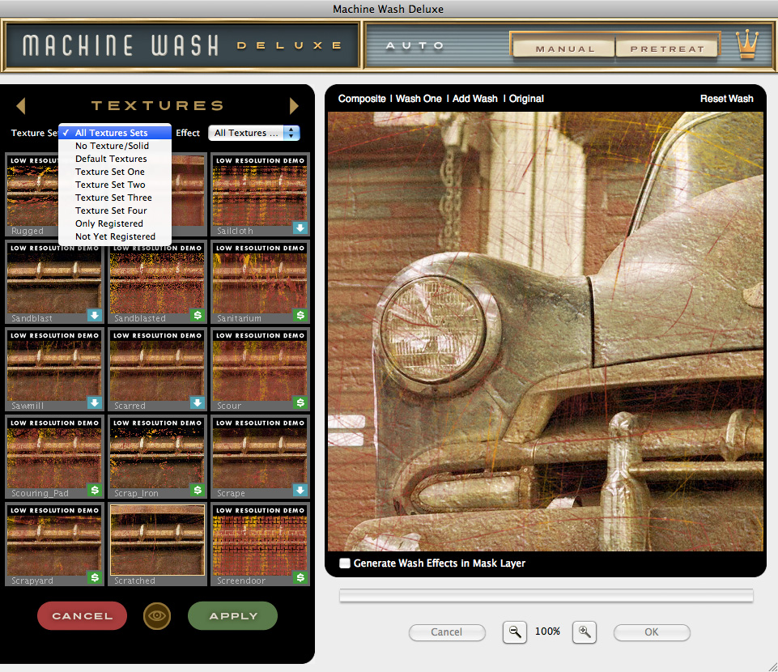Go to next panel with right gold arrow
The width and height of the screenshot is (778, 672).
tap(294, 105)
